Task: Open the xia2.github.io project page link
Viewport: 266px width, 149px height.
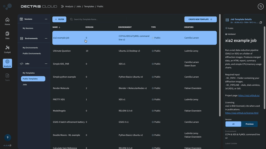Action: 249,96
